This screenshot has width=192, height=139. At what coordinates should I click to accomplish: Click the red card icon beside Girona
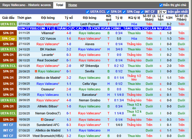coord(42,119)
